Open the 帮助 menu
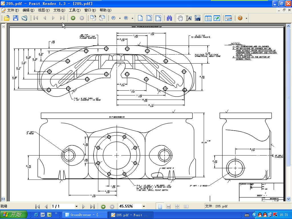This screenshot has height=219, width=292. [x=106, y=10]
